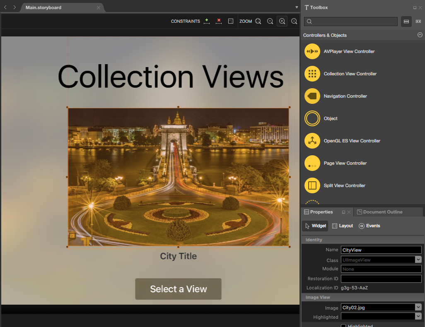Screen dimensions: 425x327
Task: Zoom out of the storyboard canvas
Action: [270, 21]
